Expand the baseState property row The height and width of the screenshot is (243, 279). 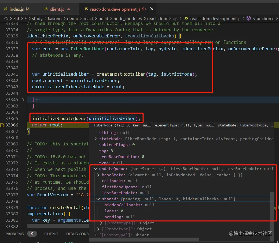click(x=98, y=175)
